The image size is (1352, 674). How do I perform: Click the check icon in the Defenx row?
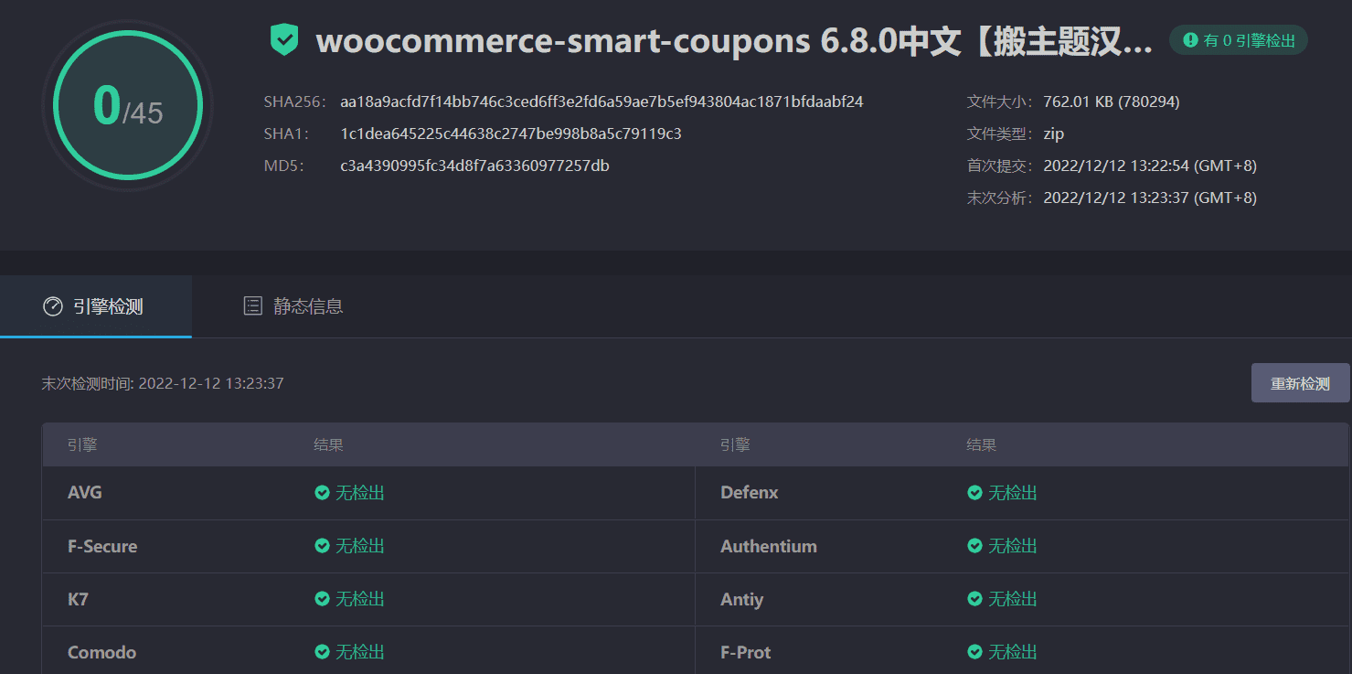click(974, 493)
